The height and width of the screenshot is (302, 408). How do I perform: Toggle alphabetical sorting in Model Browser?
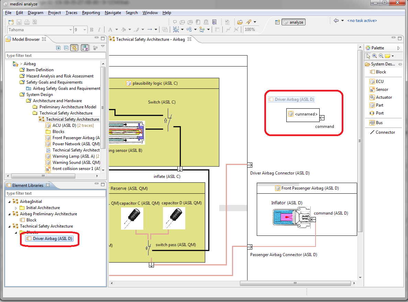85,48
